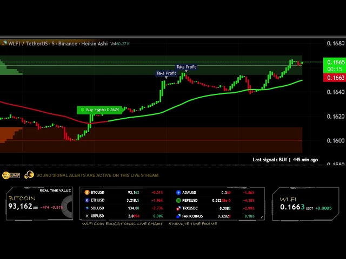Select the FARTCOINUS ticker name
The width and height of the screenshot is (346, 259).
click(x=192, y=216)
